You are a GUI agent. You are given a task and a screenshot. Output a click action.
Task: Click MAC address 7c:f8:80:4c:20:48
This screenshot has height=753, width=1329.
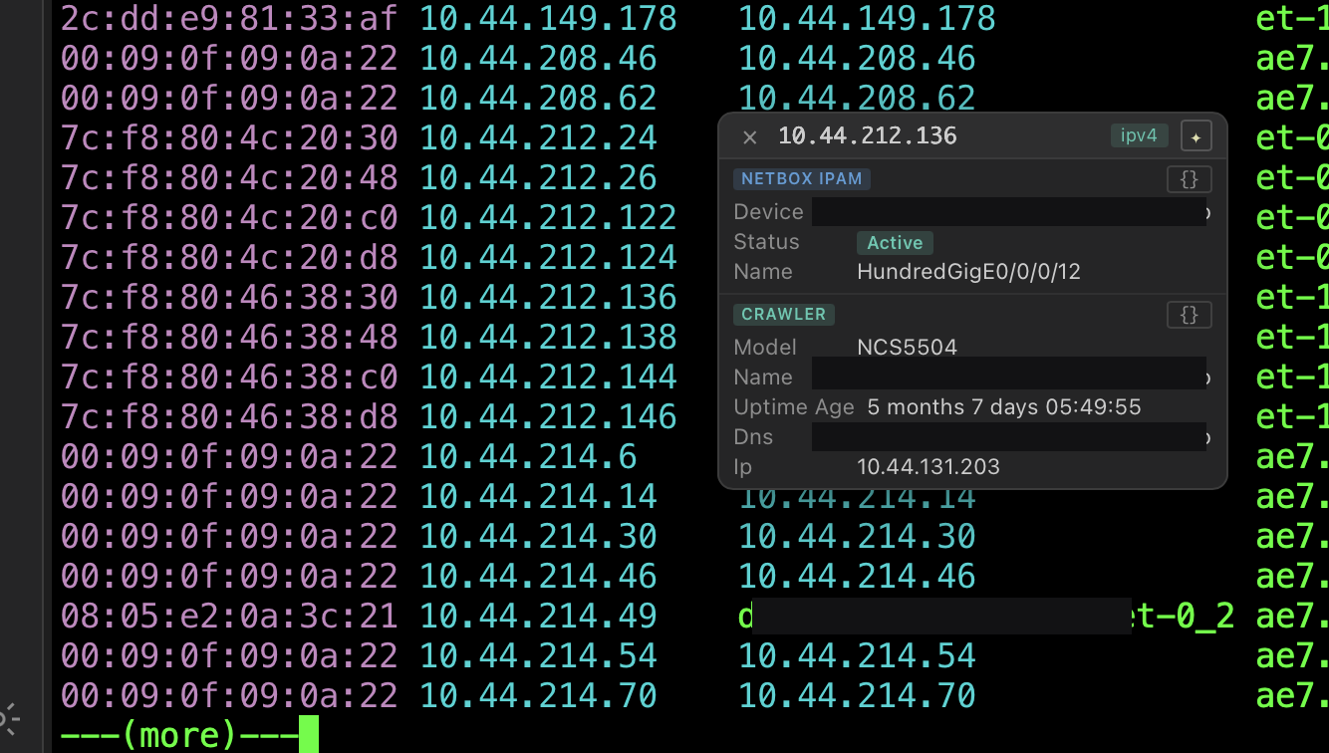click(229, 177)
